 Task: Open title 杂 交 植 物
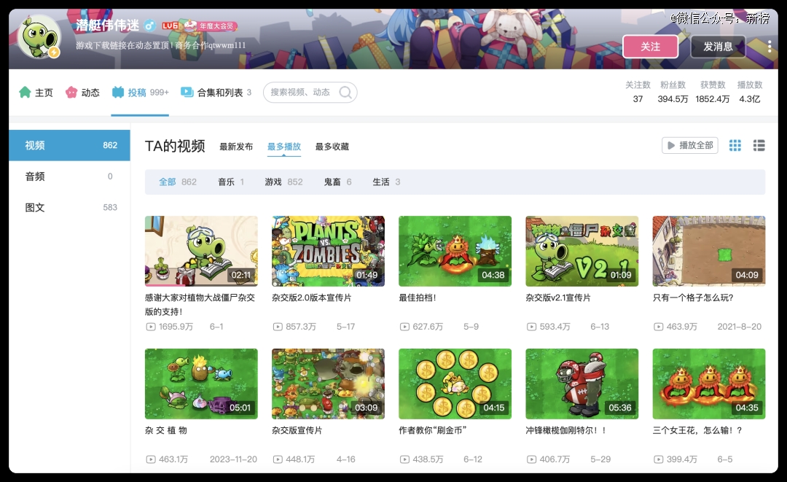click(x=165, y=430)
